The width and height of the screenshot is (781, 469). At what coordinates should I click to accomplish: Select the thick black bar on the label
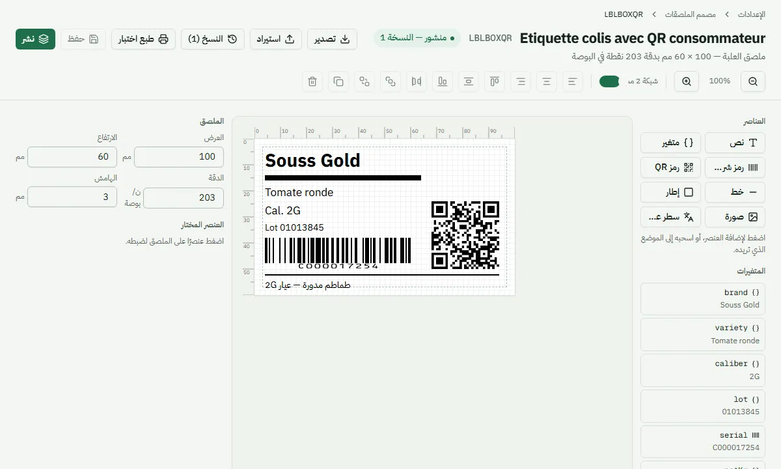pyautogui.click(x=343, y=178)
